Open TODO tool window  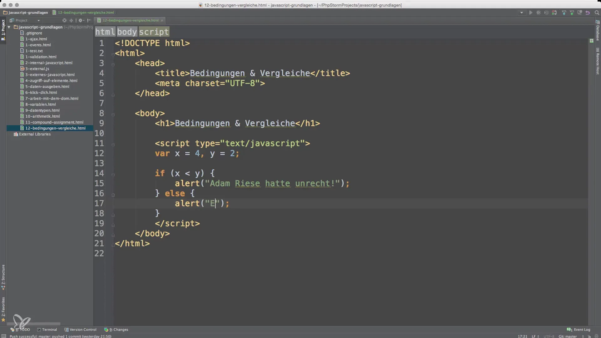click(x=20, y=330)
